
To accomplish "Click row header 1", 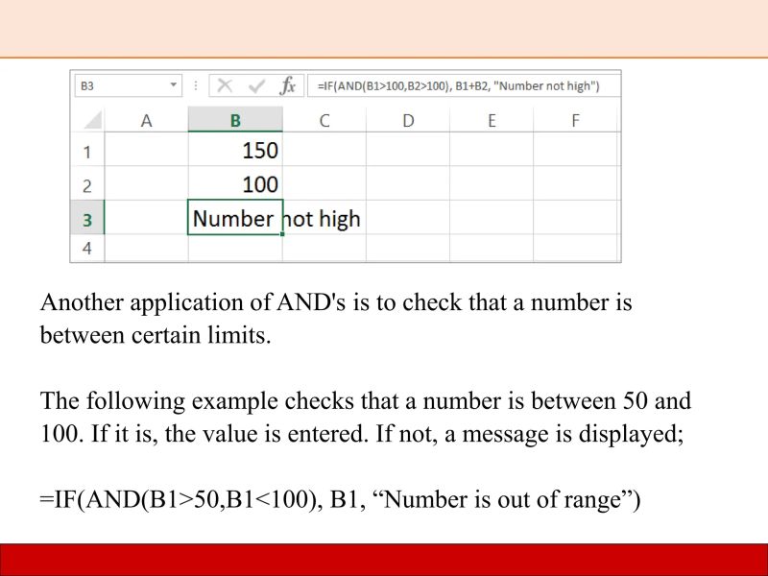I will pos(87,151).
